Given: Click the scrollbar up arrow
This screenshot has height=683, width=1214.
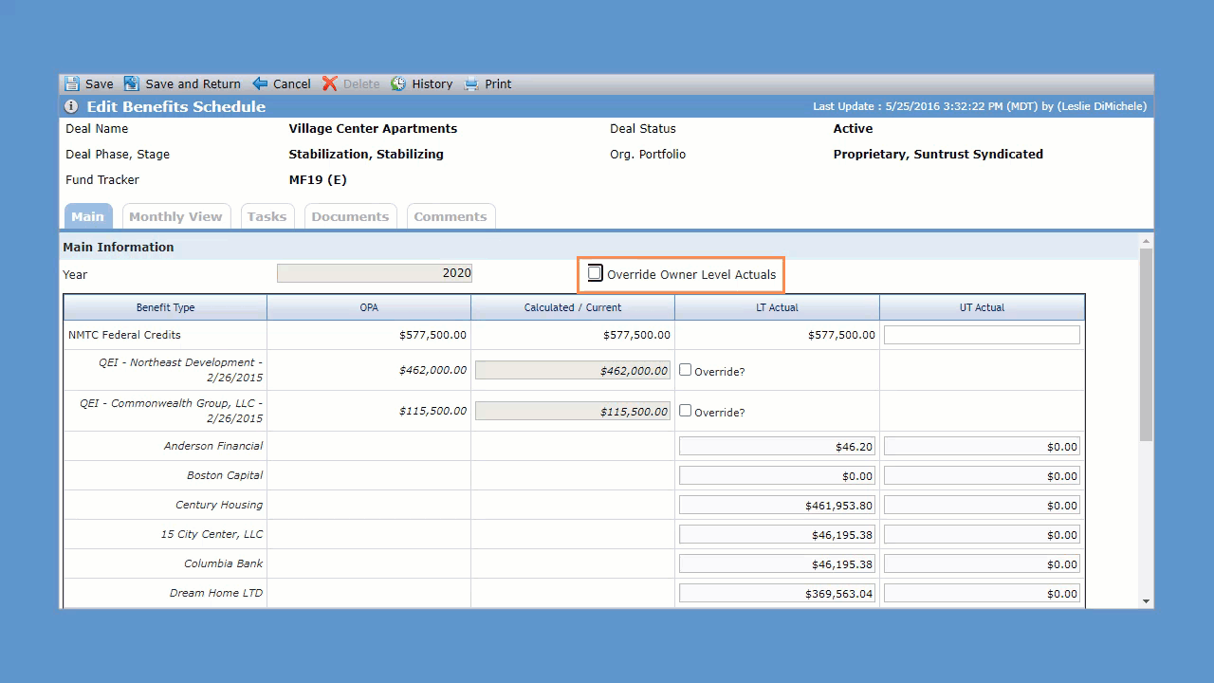Looking at the screenshot, I should pos(1146,242).
